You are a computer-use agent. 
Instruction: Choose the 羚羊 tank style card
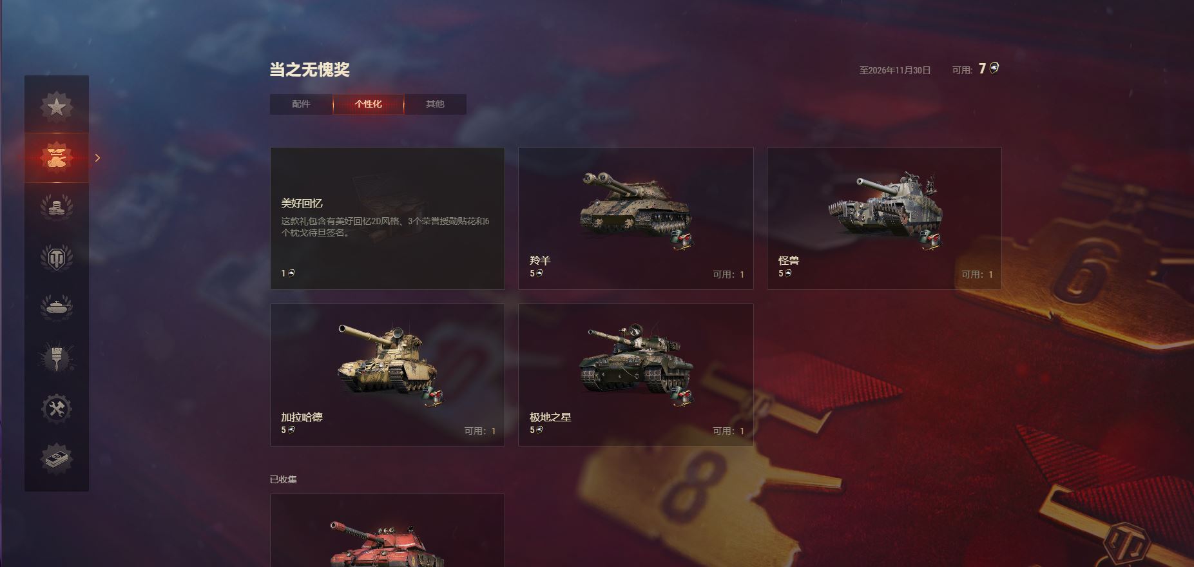coord(636,218)
